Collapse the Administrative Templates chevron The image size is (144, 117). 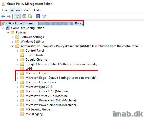tap(13, 46)
